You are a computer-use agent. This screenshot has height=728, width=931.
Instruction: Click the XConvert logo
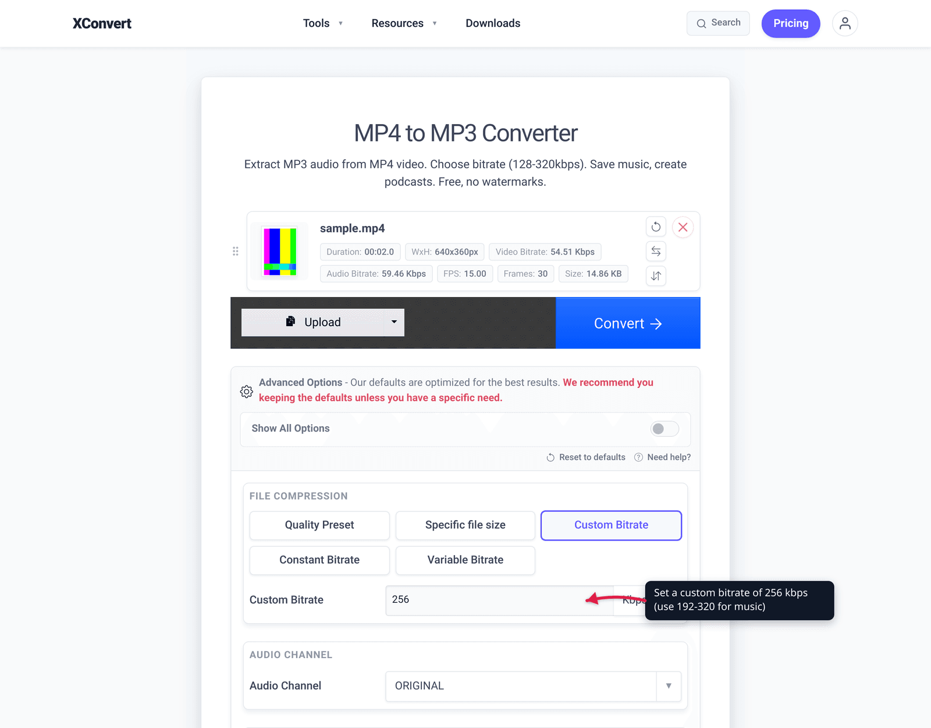(x=102, y=23)
